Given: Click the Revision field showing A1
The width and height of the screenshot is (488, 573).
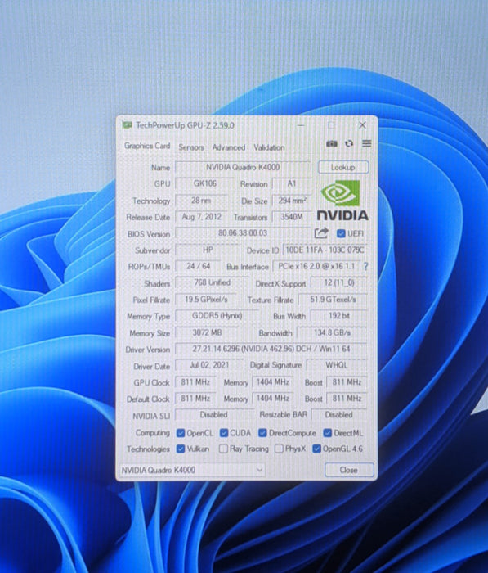Looking at the screenshot, I should pyautogui.click(x=292, y=183).
